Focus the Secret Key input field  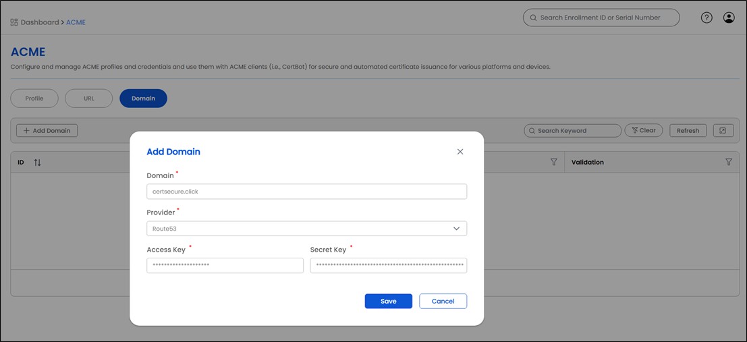pyautogui.click(x=388, y=265)
